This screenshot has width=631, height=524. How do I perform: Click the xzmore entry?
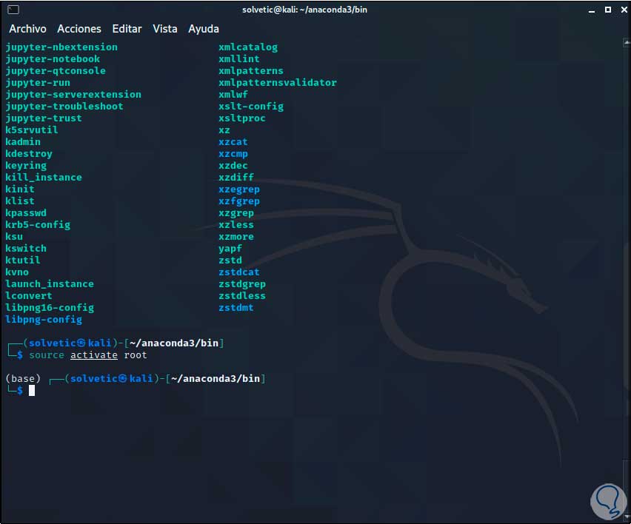coord(236,236)
